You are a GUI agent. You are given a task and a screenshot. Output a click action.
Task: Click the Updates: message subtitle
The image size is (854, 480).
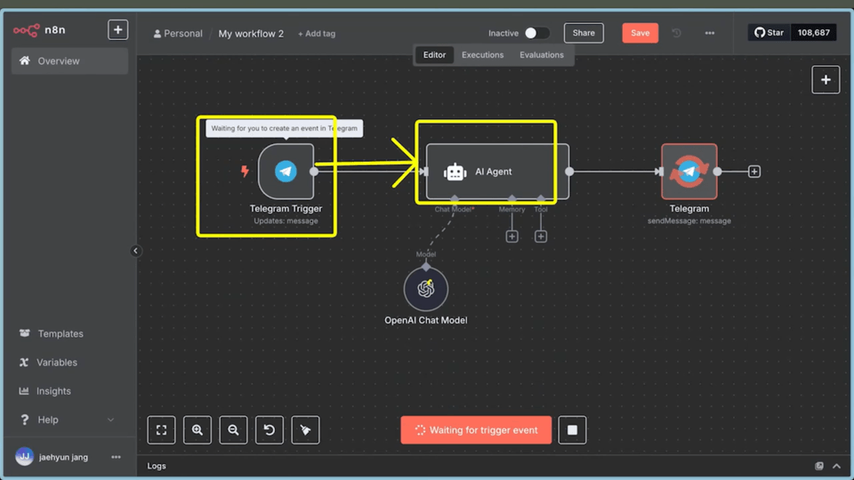tap(286, 221)
